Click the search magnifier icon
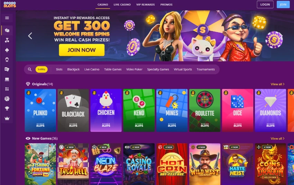The image size is (294, 185). tap(30, 69)
